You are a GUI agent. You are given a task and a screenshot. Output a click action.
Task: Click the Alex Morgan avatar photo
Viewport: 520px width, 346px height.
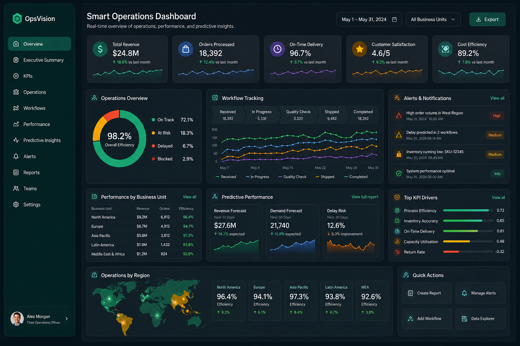(17, 319)
